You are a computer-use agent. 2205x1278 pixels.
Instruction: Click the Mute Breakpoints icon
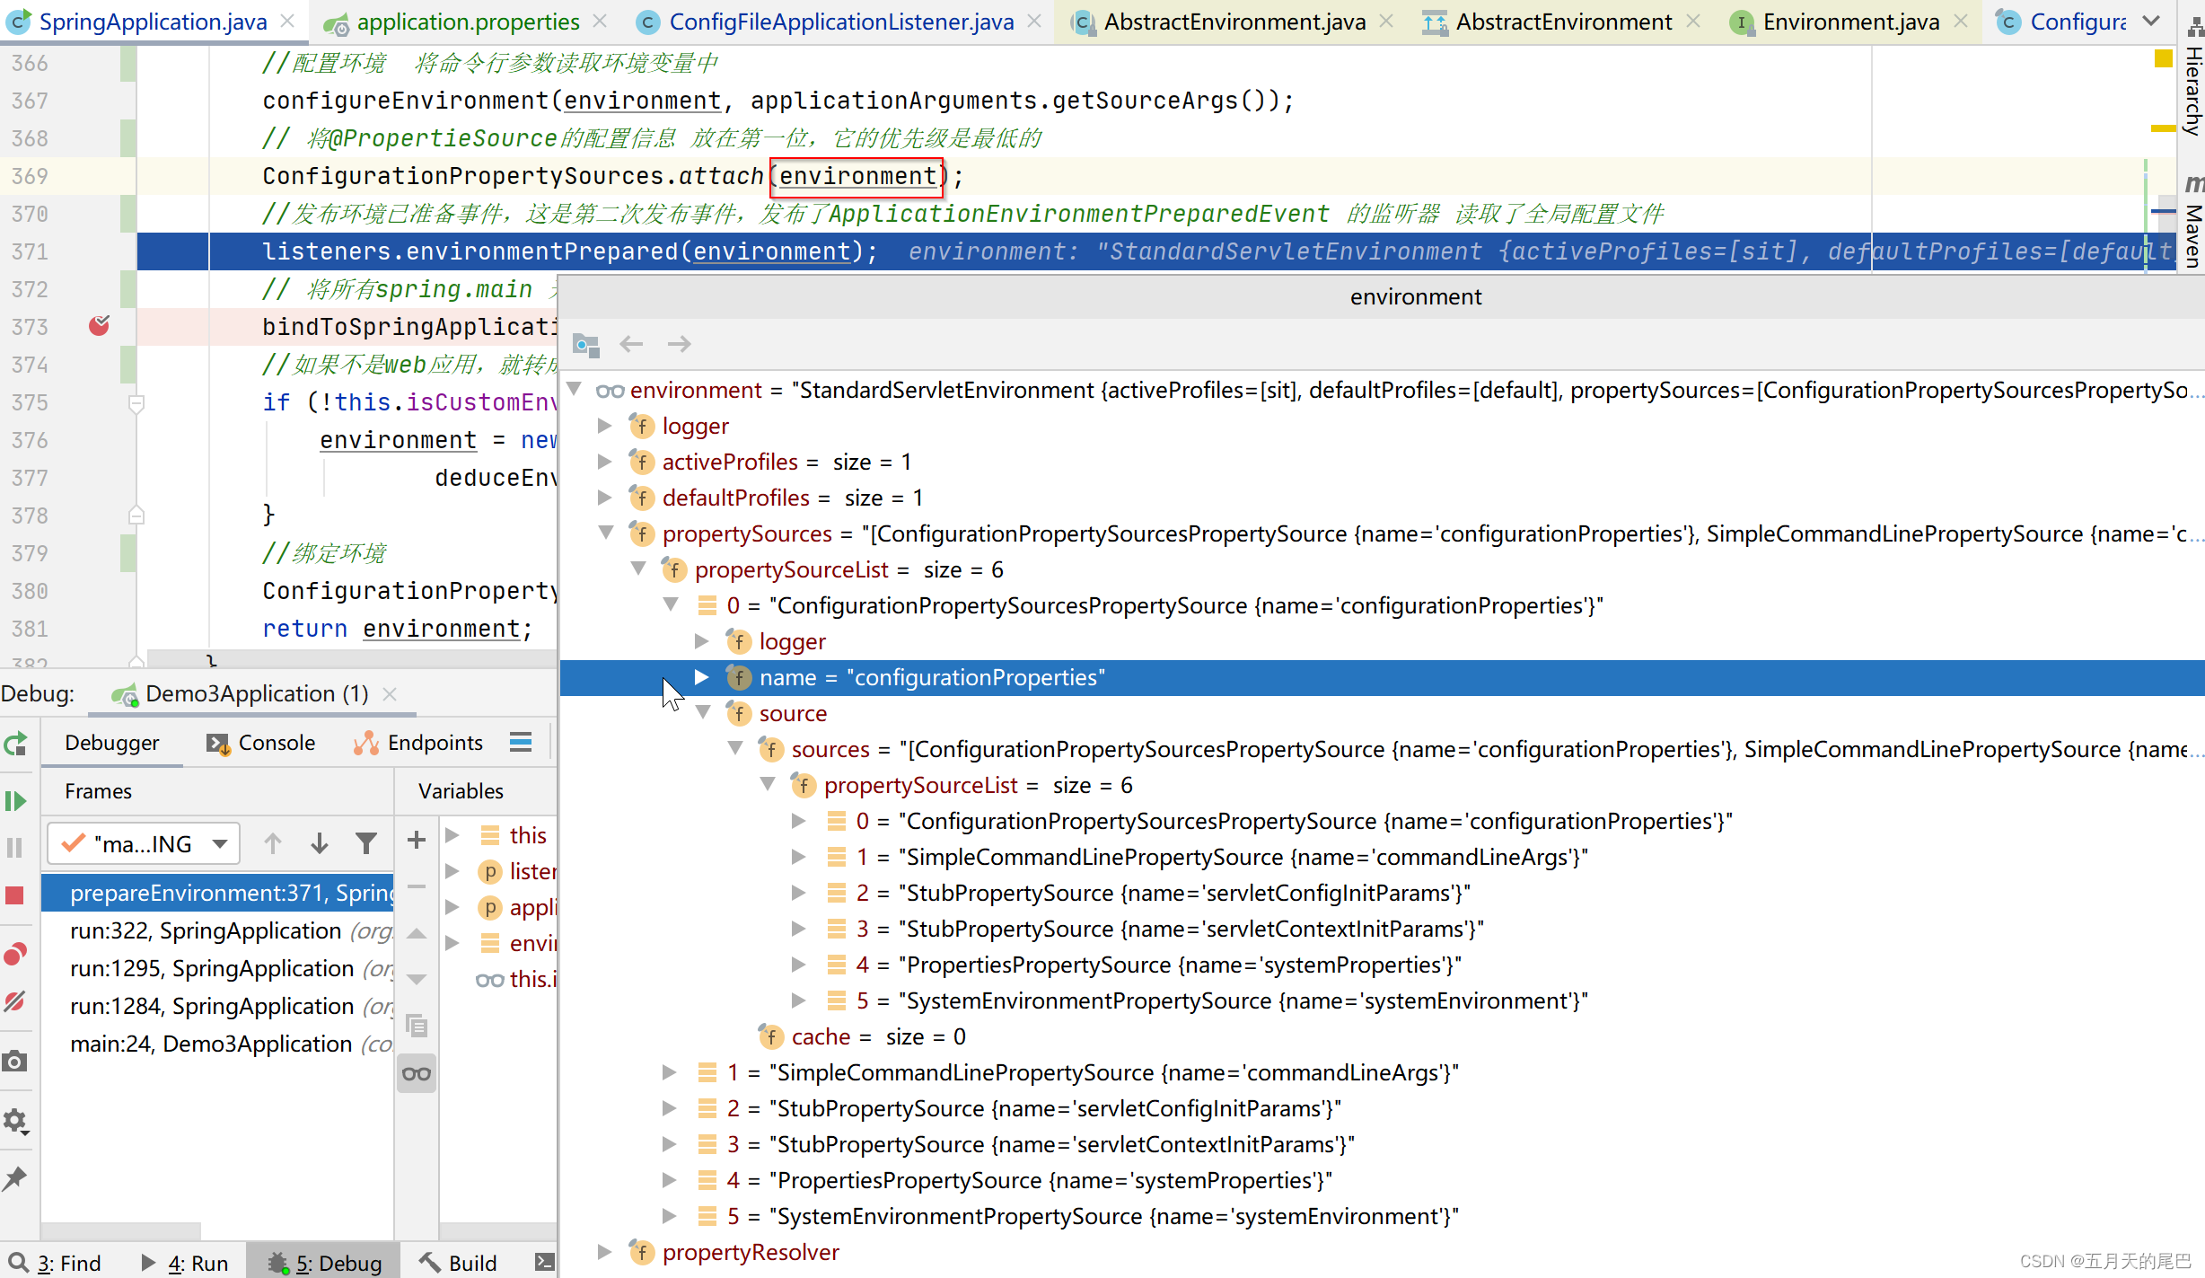click(x=15, y=1000)
